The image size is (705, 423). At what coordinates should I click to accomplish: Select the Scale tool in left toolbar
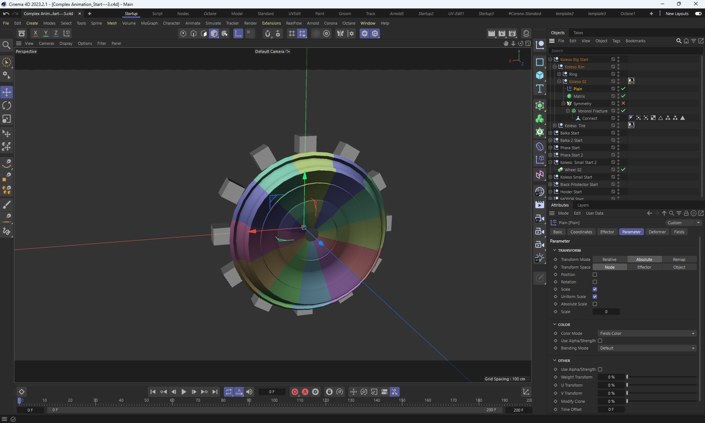7,119
